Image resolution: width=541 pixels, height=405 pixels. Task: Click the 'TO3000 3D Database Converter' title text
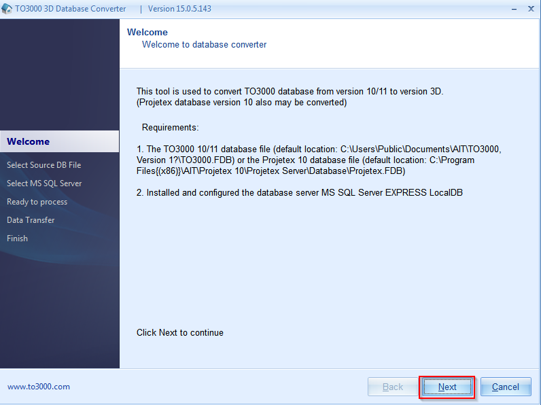[71, 9]
